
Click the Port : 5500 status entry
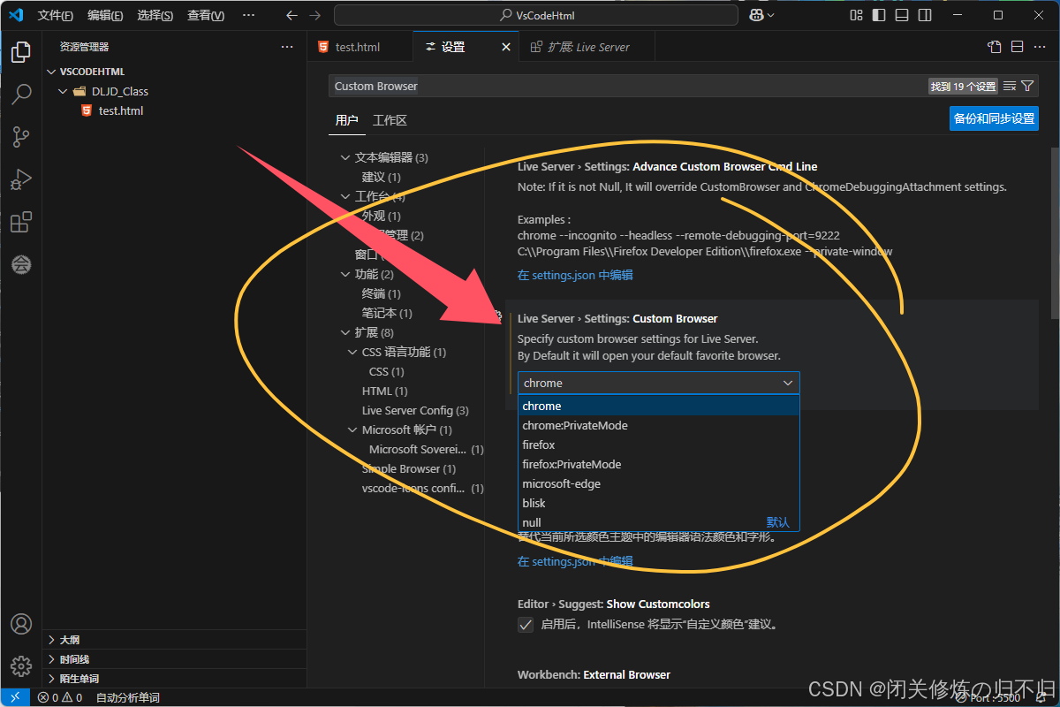988,697
